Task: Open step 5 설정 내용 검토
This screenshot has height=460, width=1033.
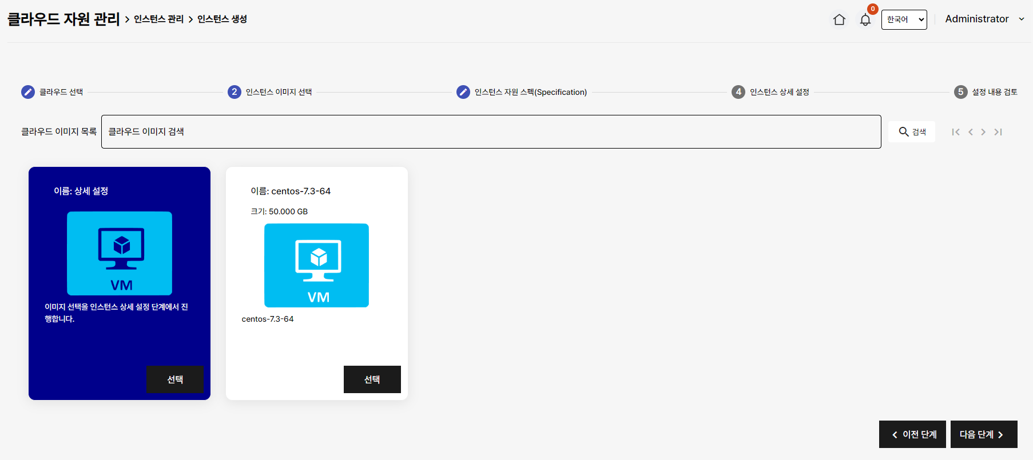Action: tap(961, 92)
